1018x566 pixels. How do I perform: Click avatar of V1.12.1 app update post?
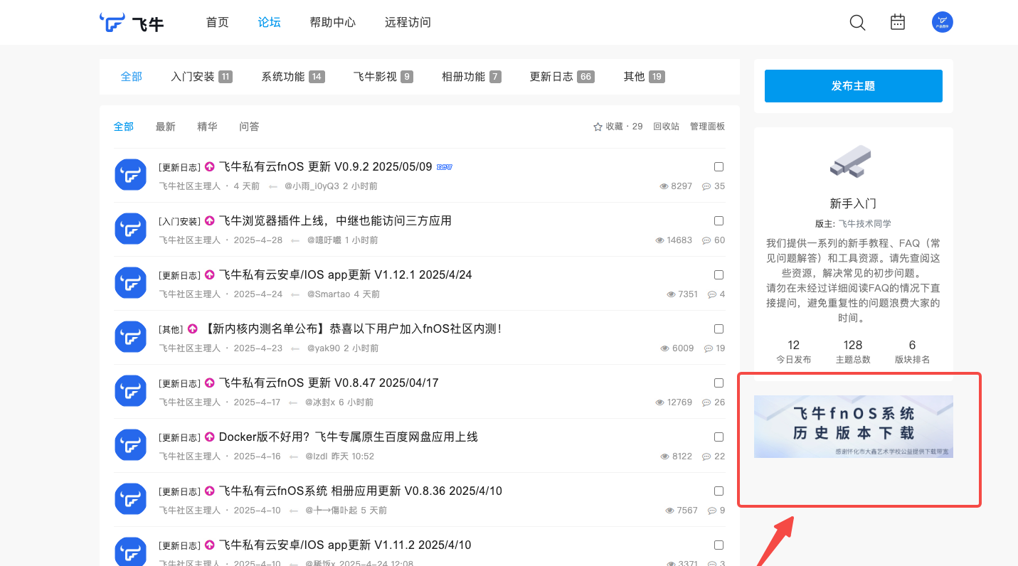[x=130, y=283]
